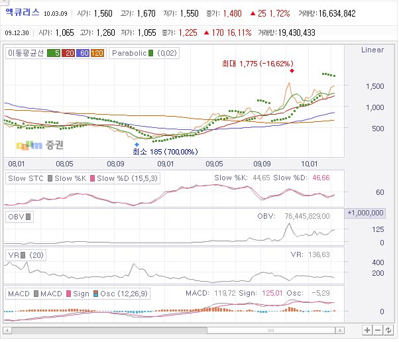Select the 5-day moving average swatch
The width and height of the screenshot is (399, 342).
54,53
